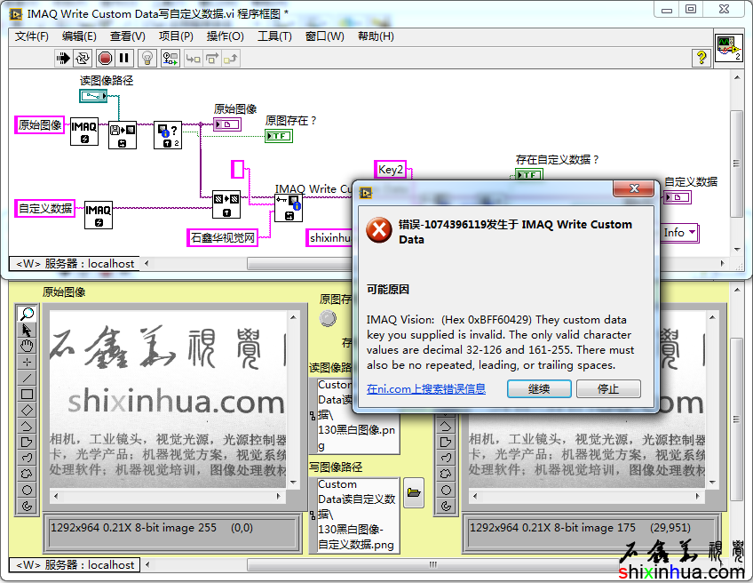Open the 文件(F) menu
This screenshot has height=583, width=753.
[32, 36]
